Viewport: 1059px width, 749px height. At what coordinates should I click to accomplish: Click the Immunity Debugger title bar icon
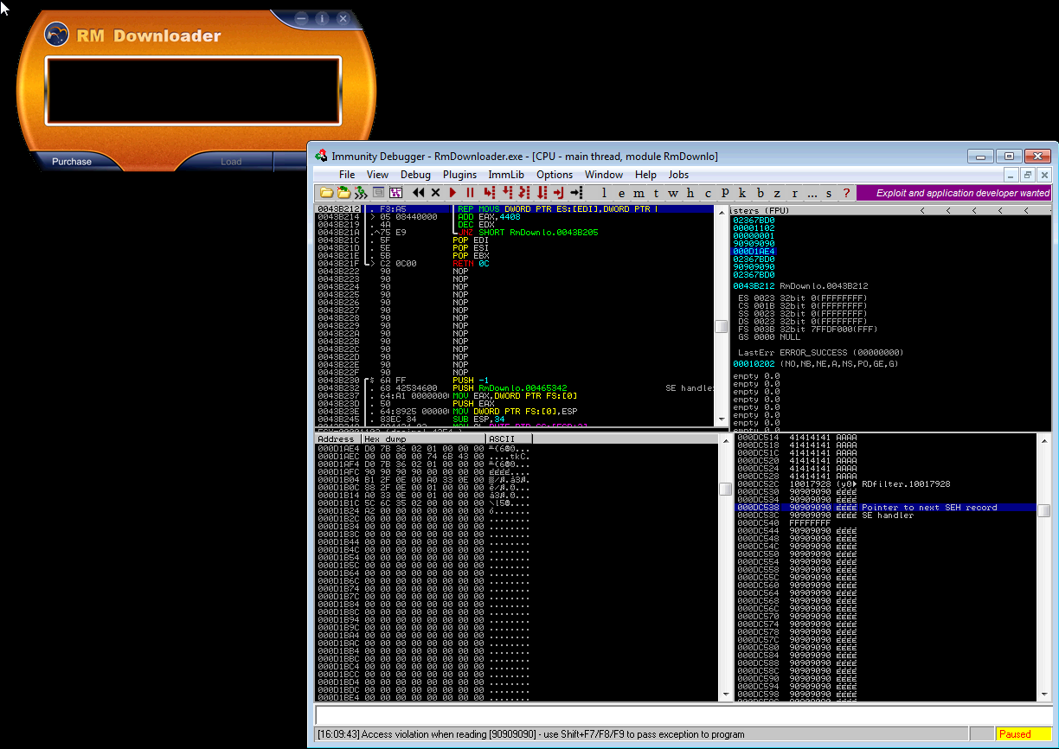point(322,157)
